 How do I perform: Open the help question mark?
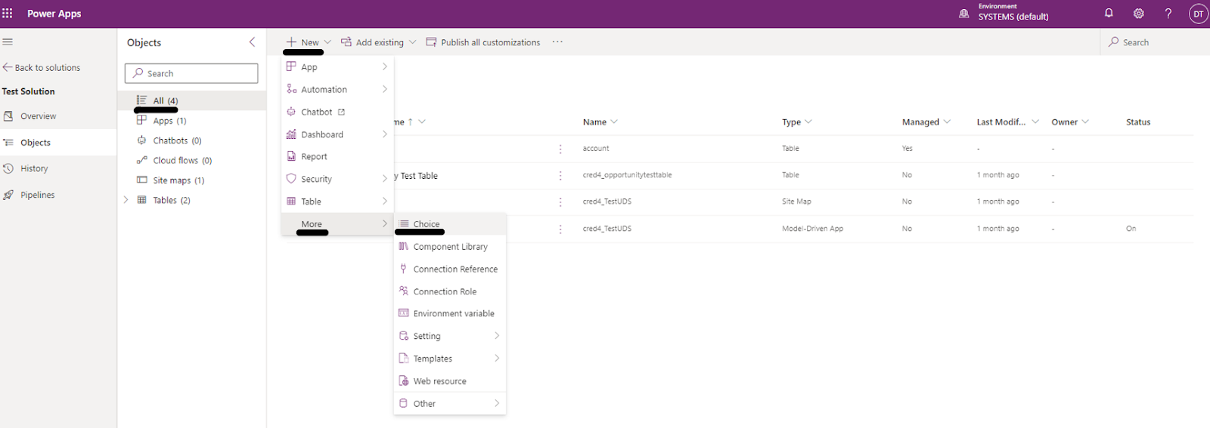coord(1168,14)
